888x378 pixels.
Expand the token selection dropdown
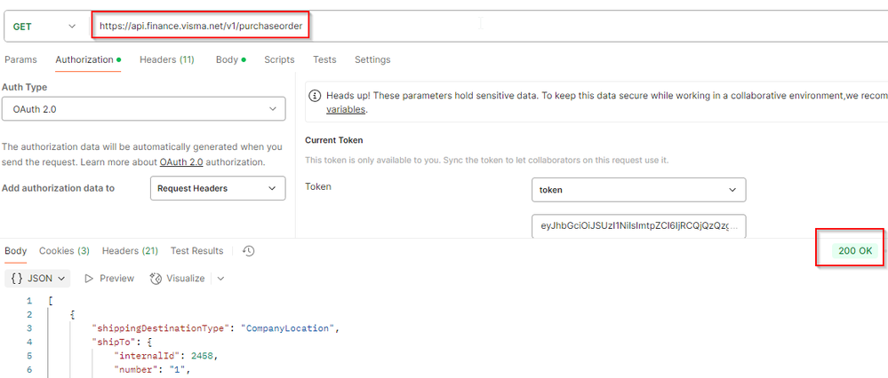click(638, 189)
